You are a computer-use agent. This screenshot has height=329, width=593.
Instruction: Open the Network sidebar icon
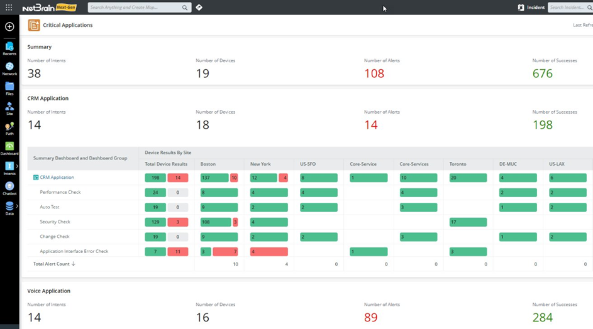click(9, 68)
